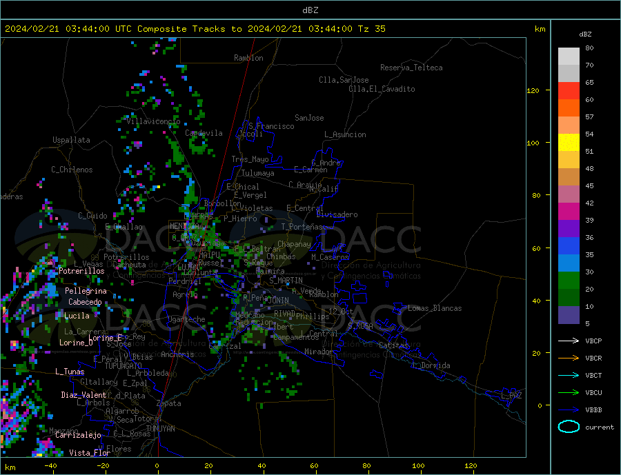Click the 'dBZ' title at window top
This screenshot has height=475, width=621.
(x=310, y=10)
